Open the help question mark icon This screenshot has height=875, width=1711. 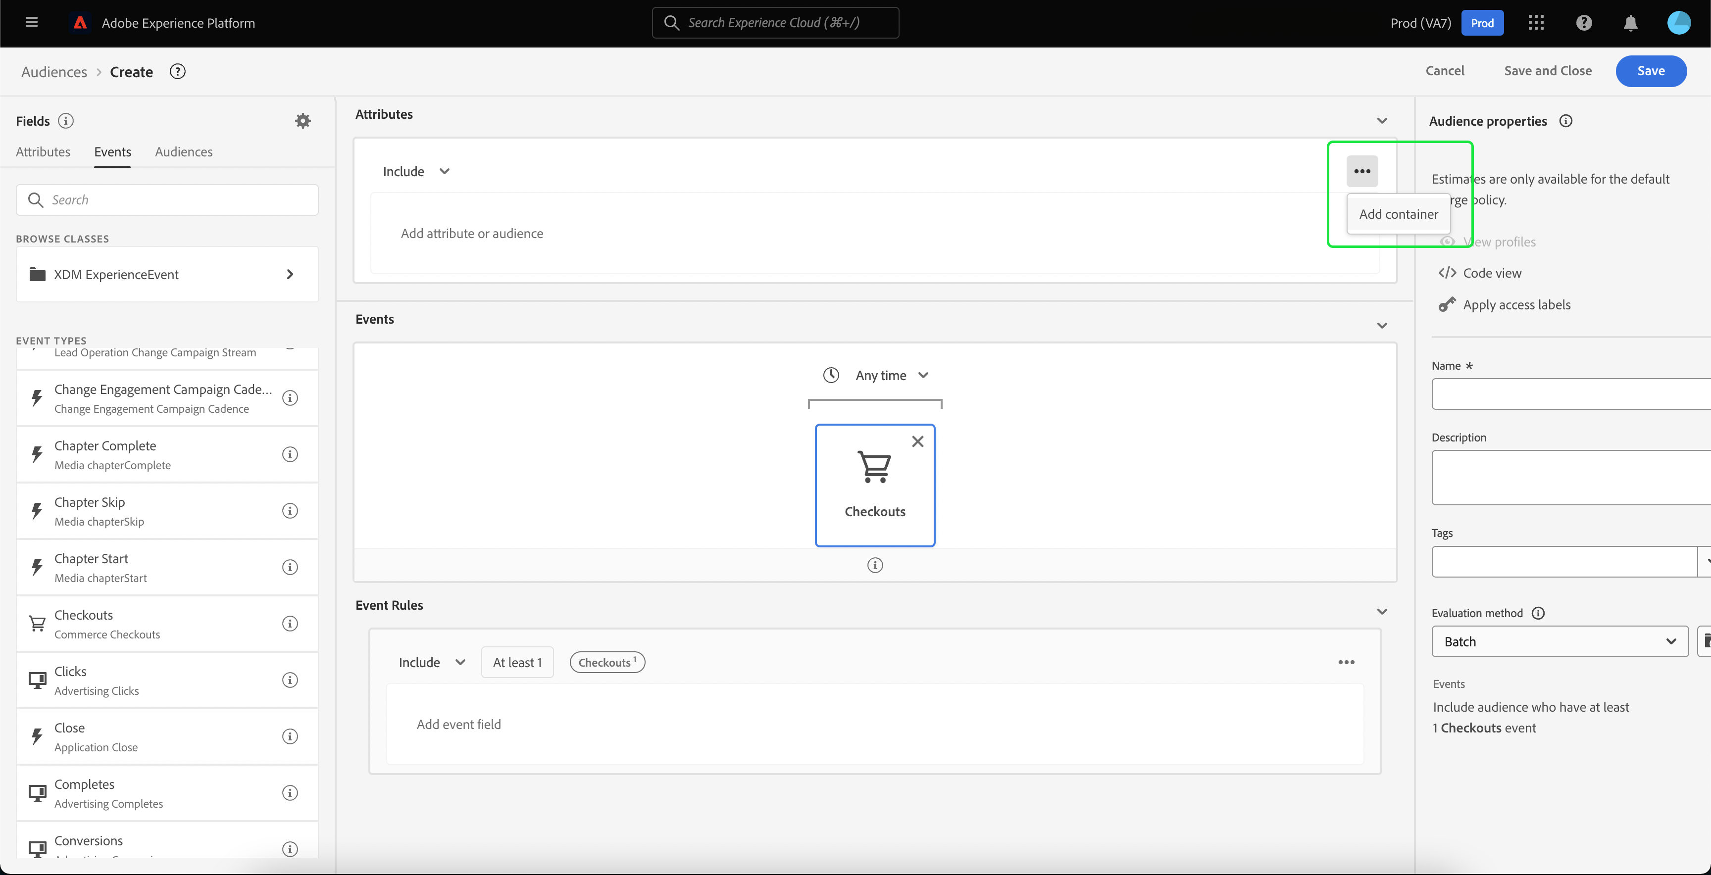(x=1583, y=23)
